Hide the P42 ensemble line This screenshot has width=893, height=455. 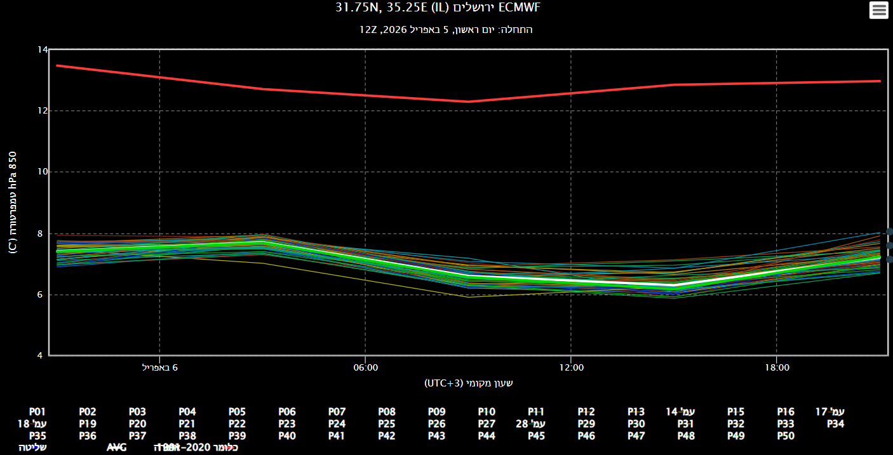(387, 436)
